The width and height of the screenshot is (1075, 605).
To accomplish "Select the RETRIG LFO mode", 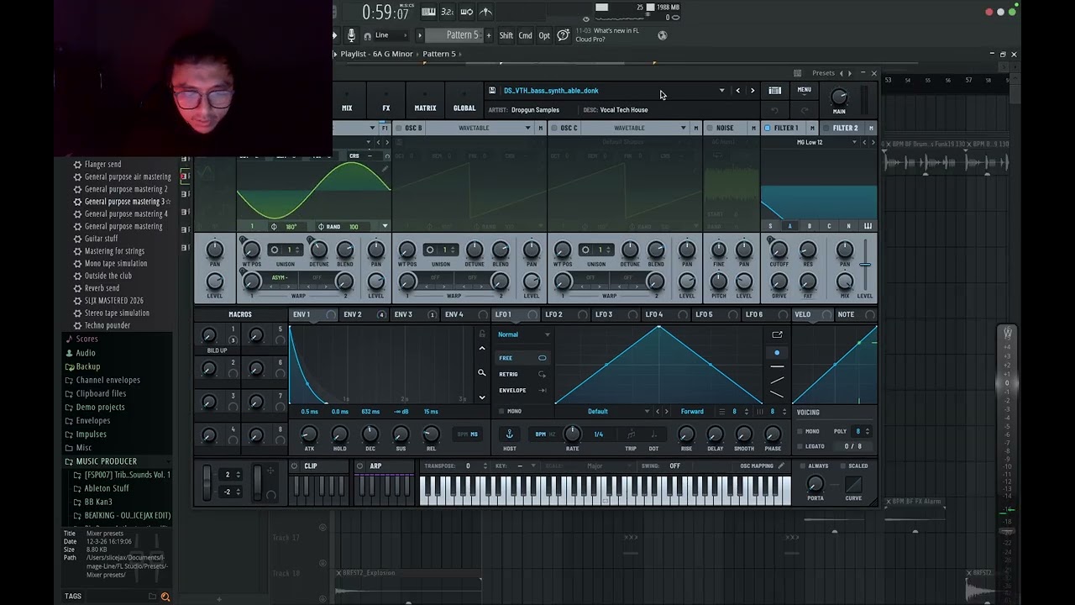I will pos(522,374).
